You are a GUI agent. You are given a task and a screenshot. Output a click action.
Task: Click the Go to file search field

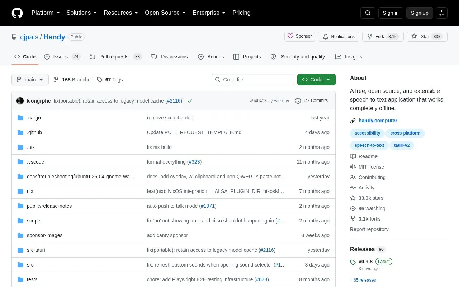[x=253, y=80]
